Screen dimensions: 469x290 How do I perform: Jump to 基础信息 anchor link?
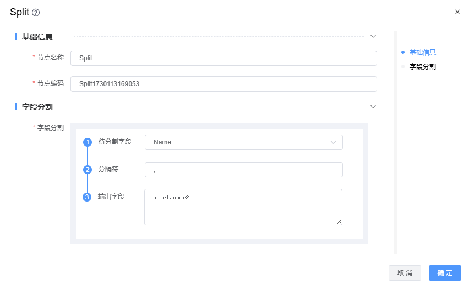point(422,52)
